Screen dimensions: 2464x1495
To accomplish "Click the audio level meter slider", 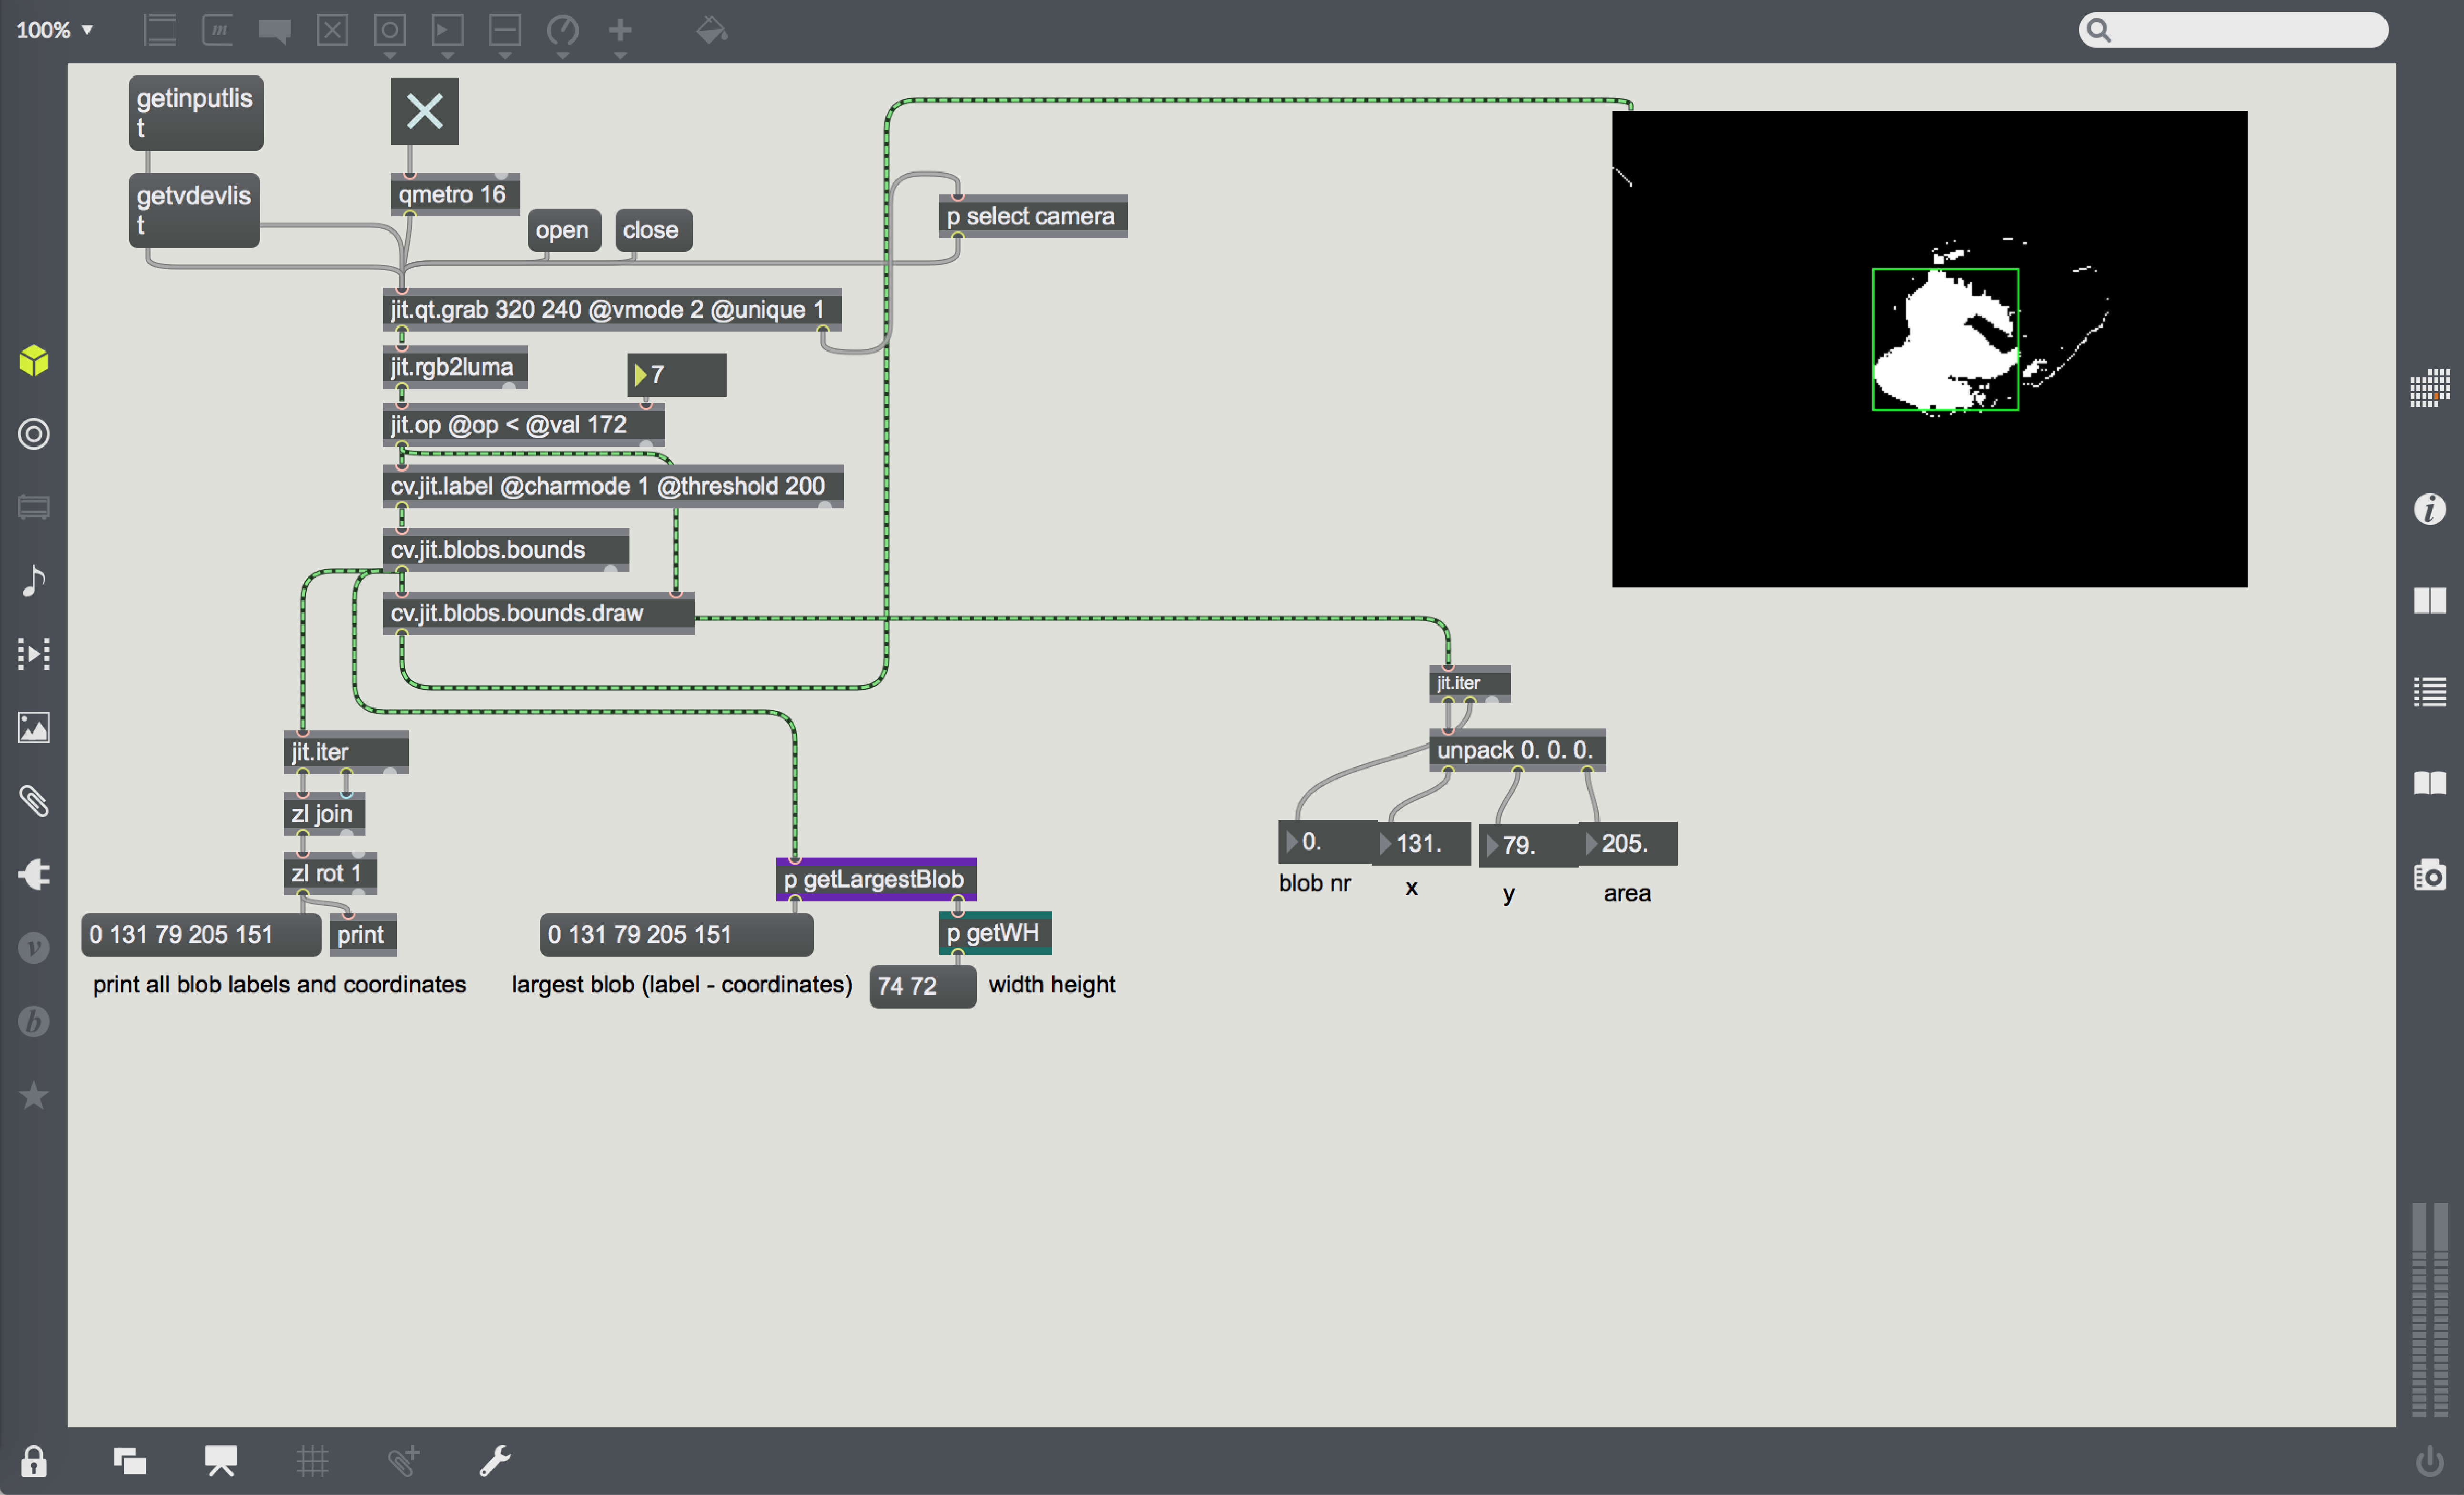I will click(x=2429, y=1310).
